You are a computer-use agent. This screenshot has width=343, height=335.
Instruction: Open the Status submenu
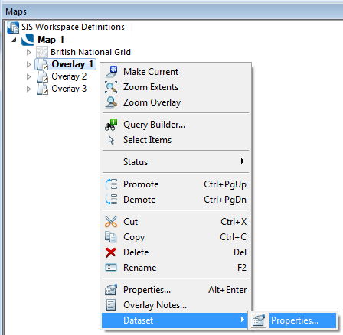coord(175,162)
